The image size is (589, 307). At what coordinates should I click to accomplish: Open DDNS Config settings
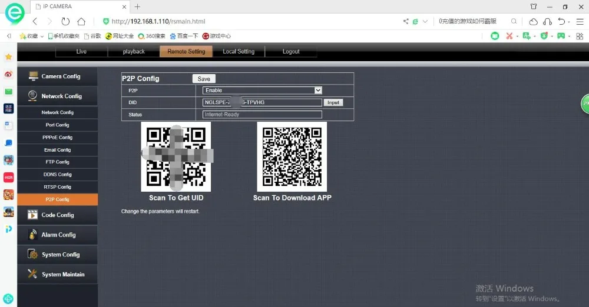click(58, 175)
